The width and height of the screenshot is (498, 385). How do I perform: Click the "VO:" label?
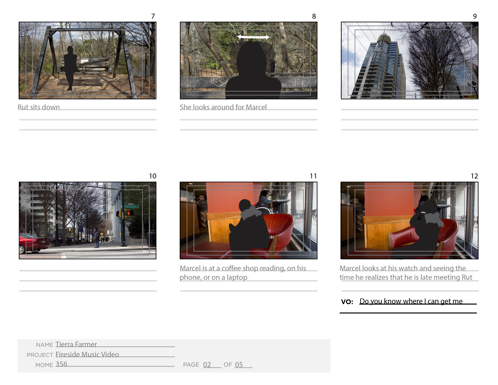(347, 302)
